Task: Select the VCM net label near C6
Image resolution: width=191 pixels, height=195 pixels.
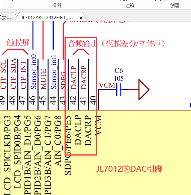Action: pyautogui.click(x=107, y=85)
